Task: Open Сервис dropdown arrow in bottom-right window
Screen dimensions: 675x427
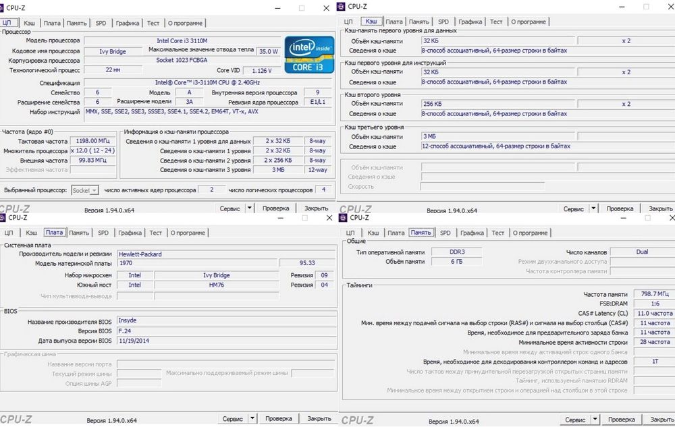Action: coord(595,420)
